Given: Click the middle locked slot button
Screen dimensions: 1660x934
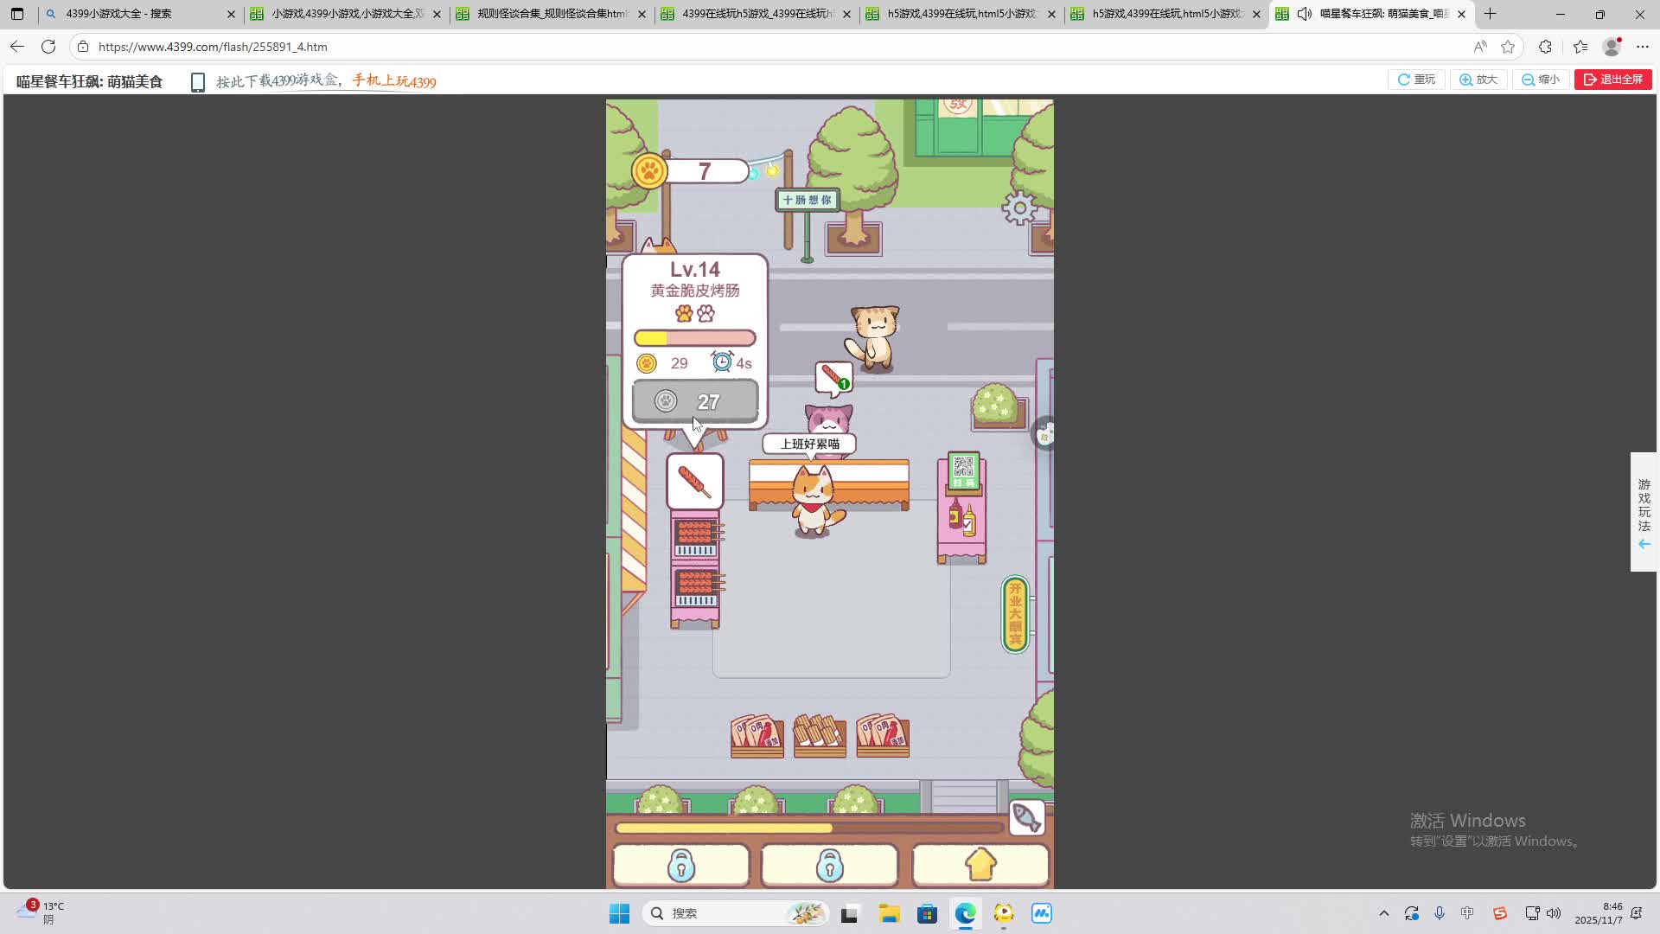Looking at the screenshot, I should tap(829, 864).
